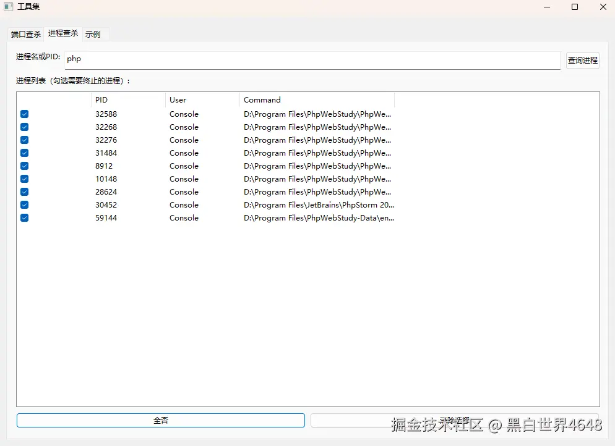Screen dimensions: 615x446
Task: Uncheck the process with PID 28624
Action: [x=24, y=191]
